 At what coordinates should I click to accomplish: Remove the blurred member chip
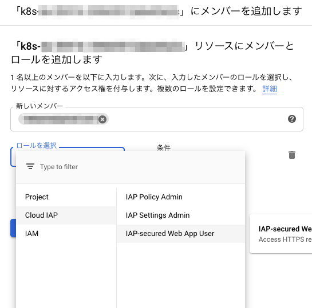click(102, 119)
